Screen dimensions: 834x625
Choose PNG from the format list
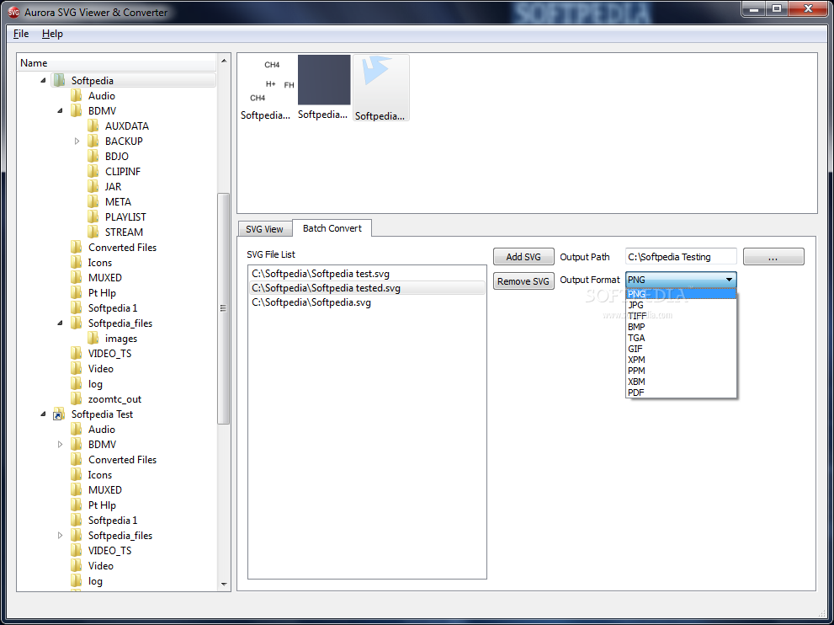click(x=681, y=294)
